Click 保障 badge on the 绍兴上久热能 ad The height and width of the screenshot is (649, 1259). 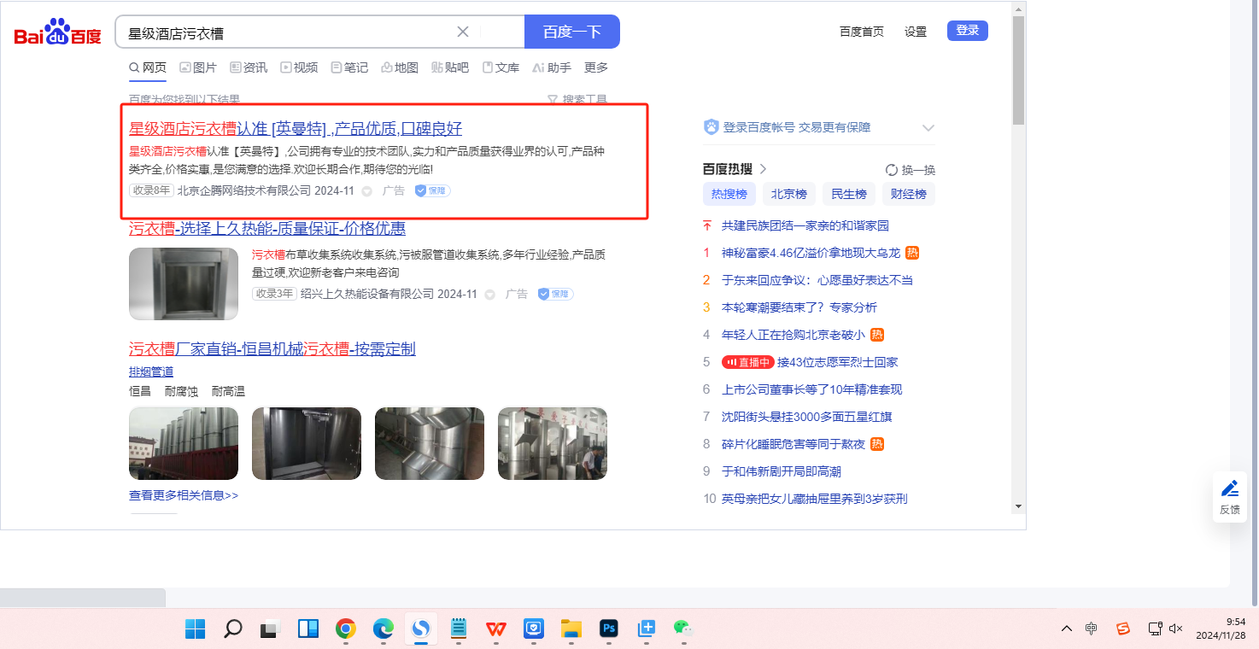pyautogui.click(x=556, y=294)
